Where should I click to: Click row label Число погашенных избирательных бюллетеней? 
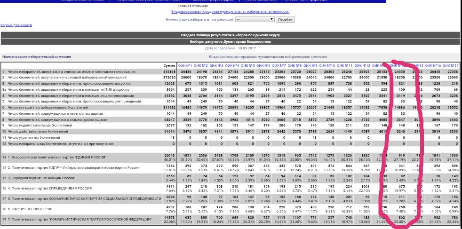(48, 108)
